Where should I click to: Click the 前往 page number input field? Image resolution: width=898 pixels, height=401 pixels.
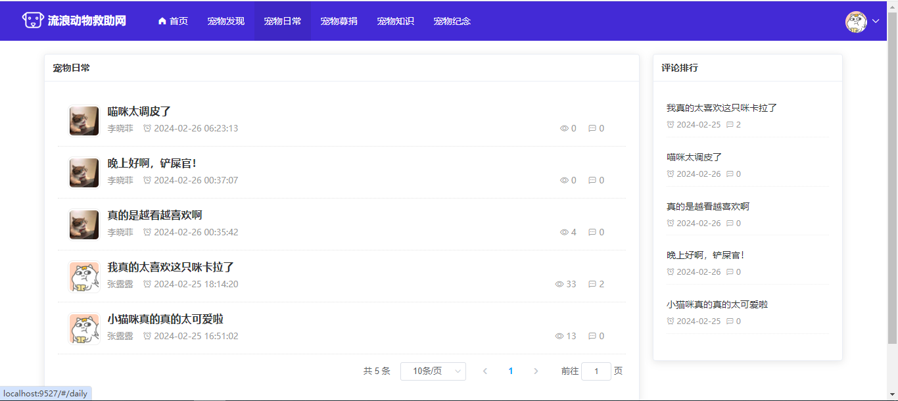[596, 371]
